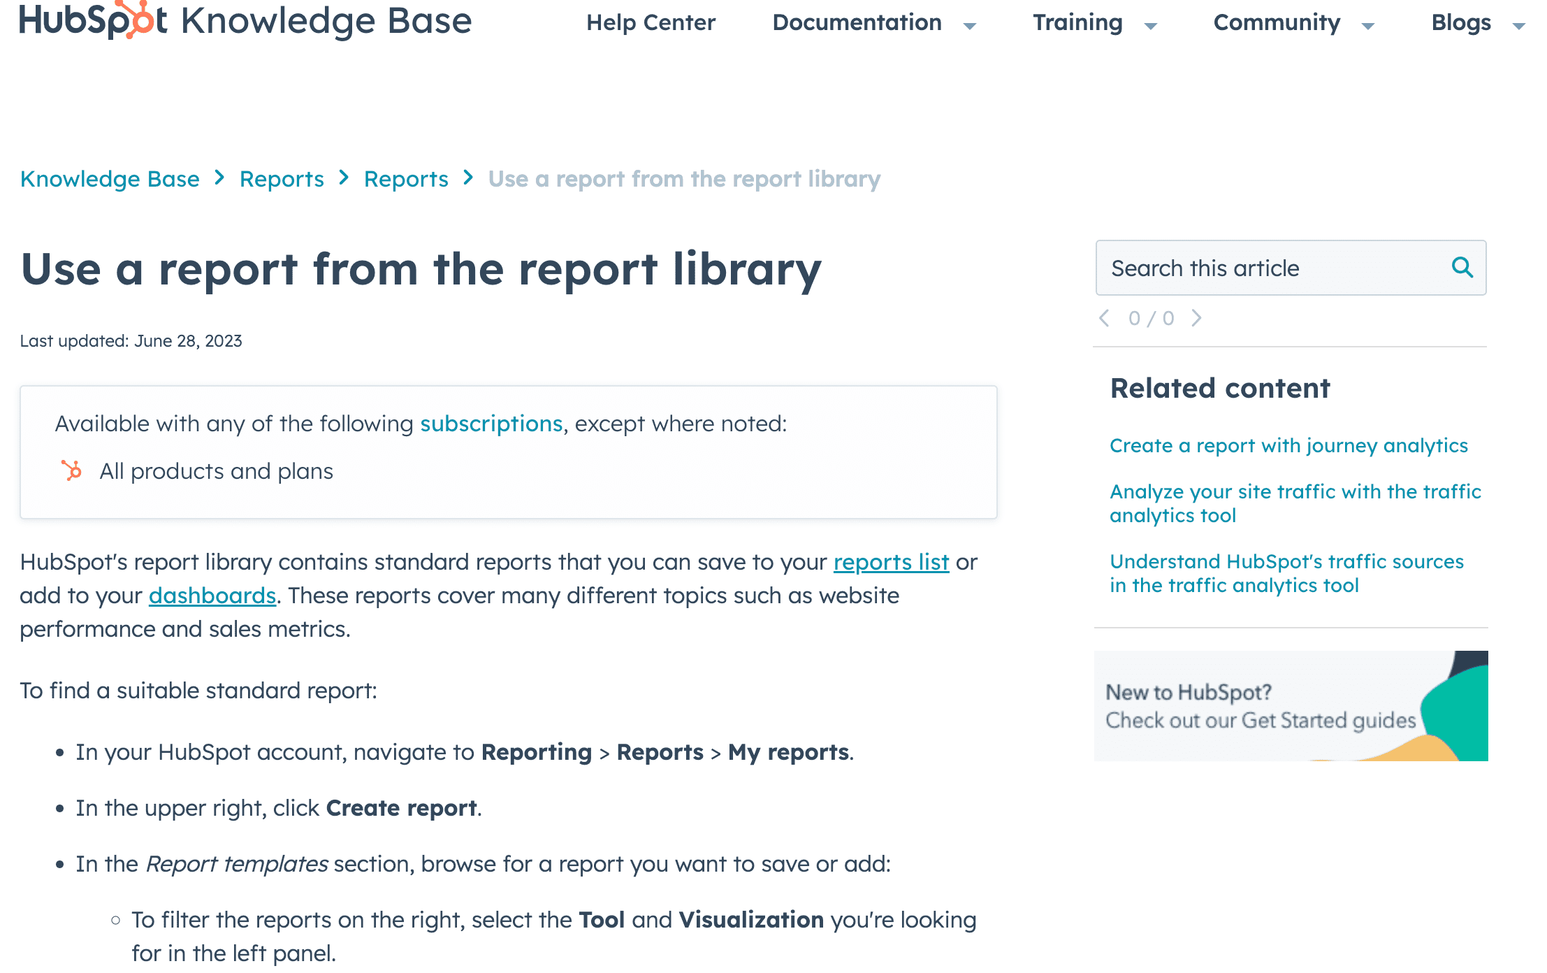Open the reports list link
Screen dimensions: 1547x973
coord(891,562)
